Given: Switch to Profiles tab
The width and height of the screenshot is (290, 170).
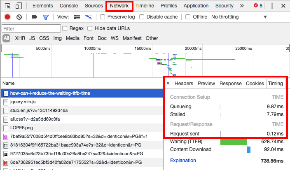Looking at the screenshot, I should [168, 6].
